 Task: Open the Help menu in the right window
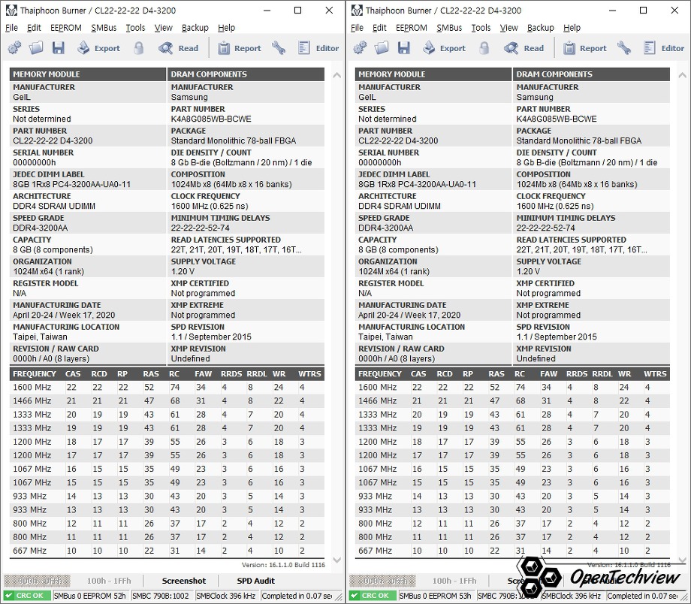tap(572, 28)
